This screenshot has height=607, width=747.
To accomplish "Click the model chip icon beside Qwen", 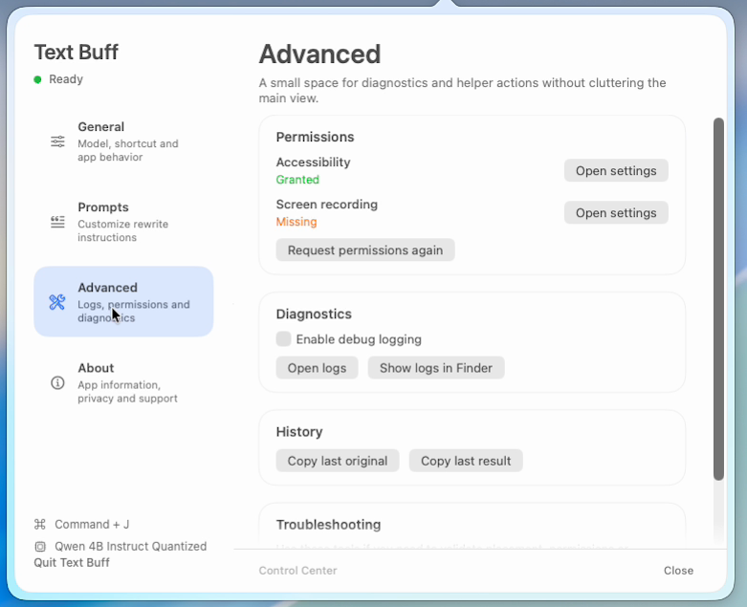I will pyautogui.click(x=40, y=547).
